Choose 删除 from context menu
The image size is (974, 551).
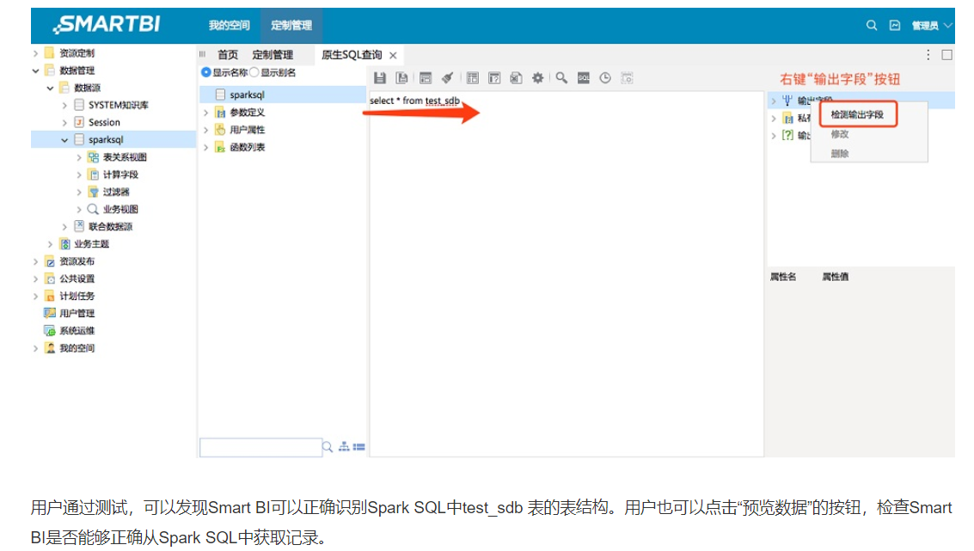(840, 153)
